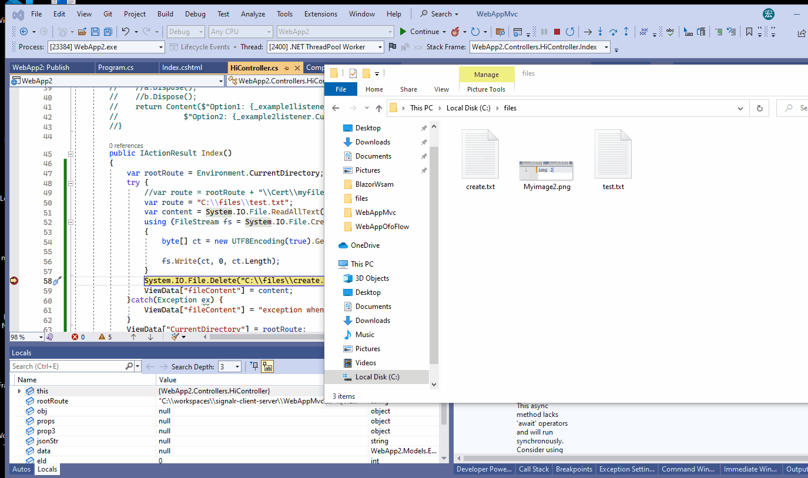Click the warning count icon showing 5
The width and height of the screenshot is (808, 478).
(x=102, y=337)
